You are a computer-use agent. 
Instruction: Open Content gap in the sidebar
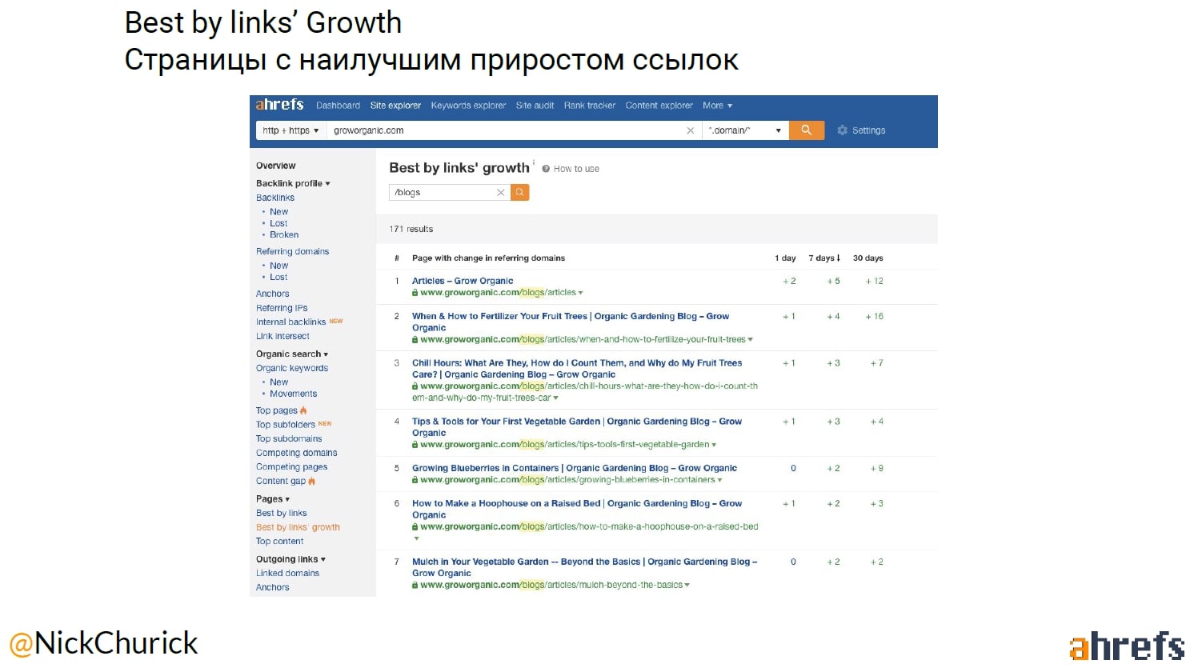tap(281, 481)
